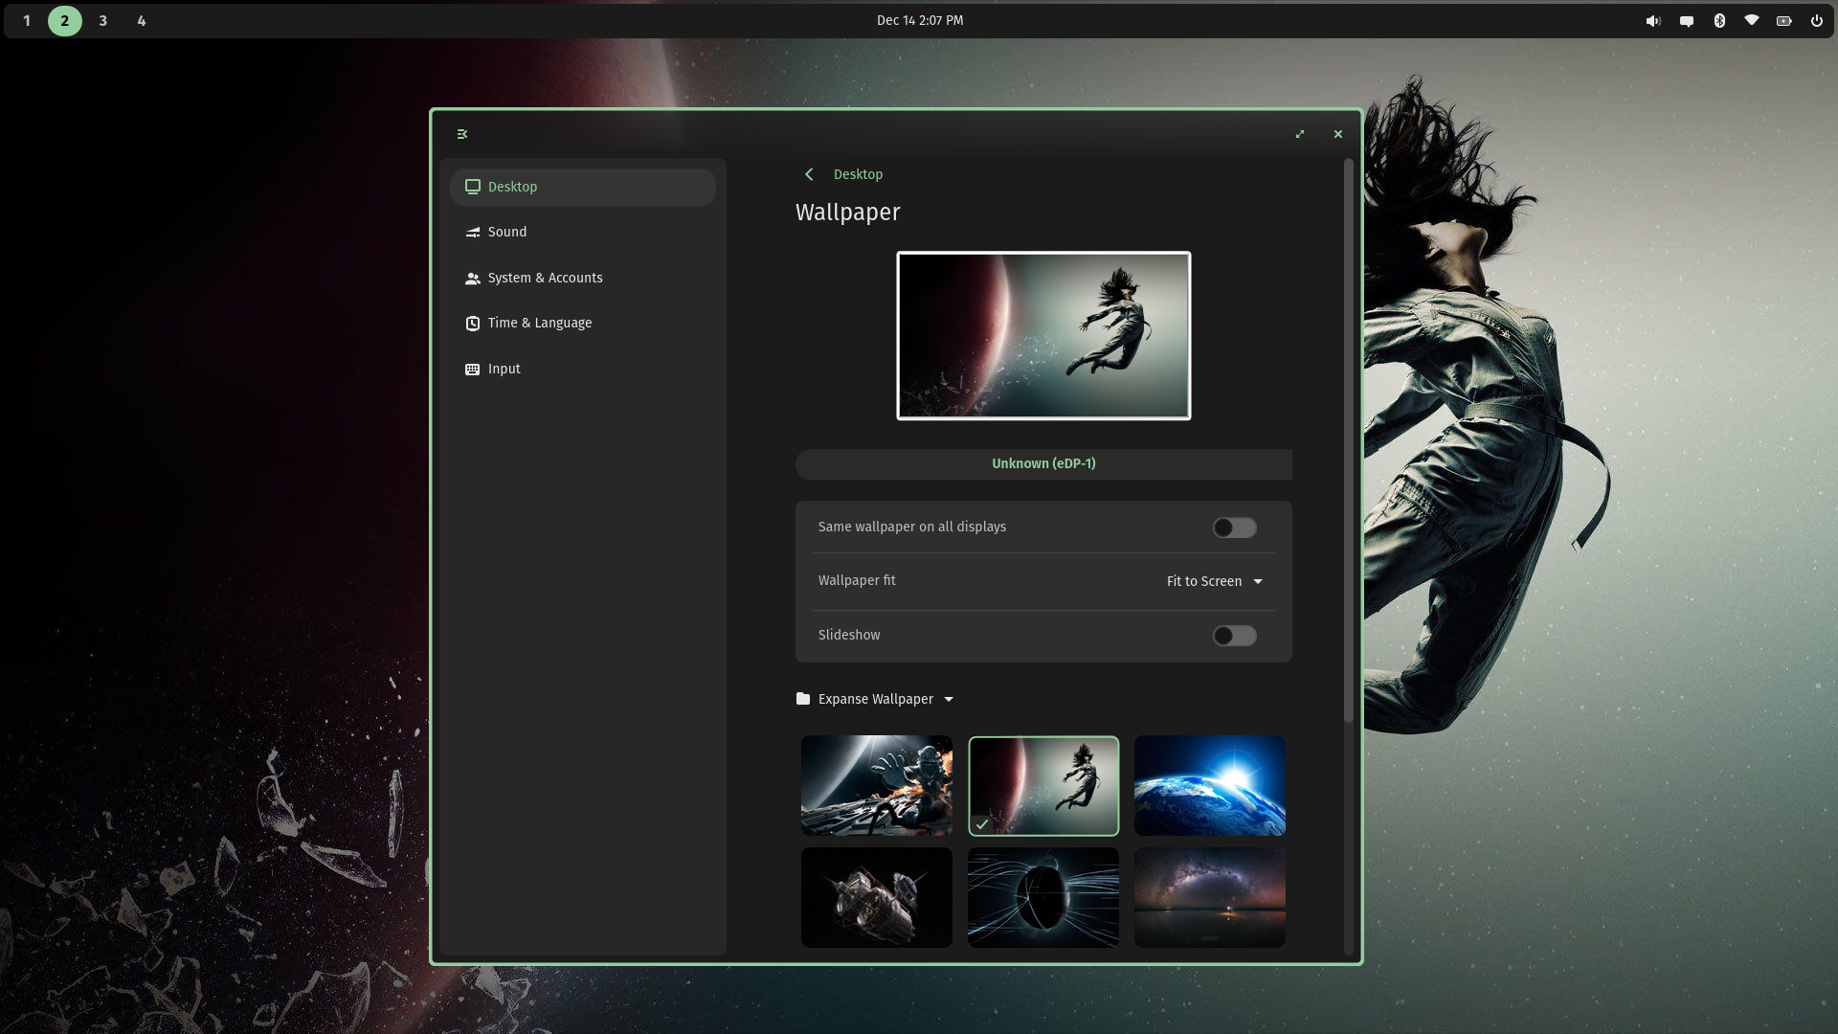This screenshot has width=1838, height=1034.
Task: Open the power menu icon
Action: (1817, 20)
